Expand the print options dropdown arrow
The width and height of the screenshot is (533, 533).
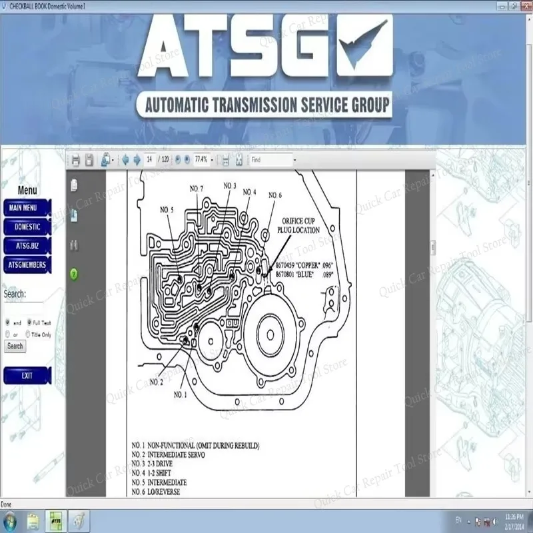tap(112, 159)
